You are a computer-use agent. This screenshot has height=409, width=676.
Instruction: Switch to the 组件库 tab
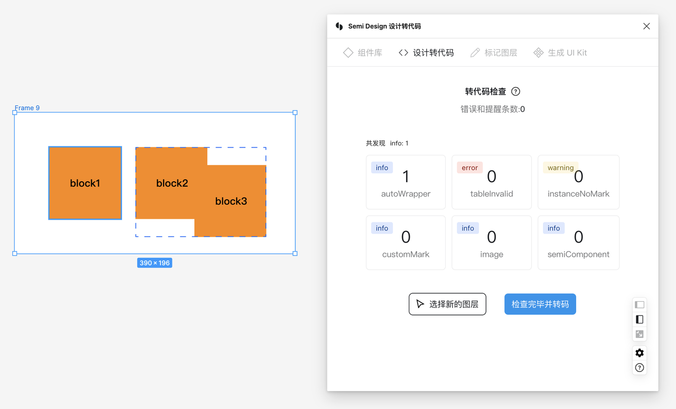(x=363, y=53)
